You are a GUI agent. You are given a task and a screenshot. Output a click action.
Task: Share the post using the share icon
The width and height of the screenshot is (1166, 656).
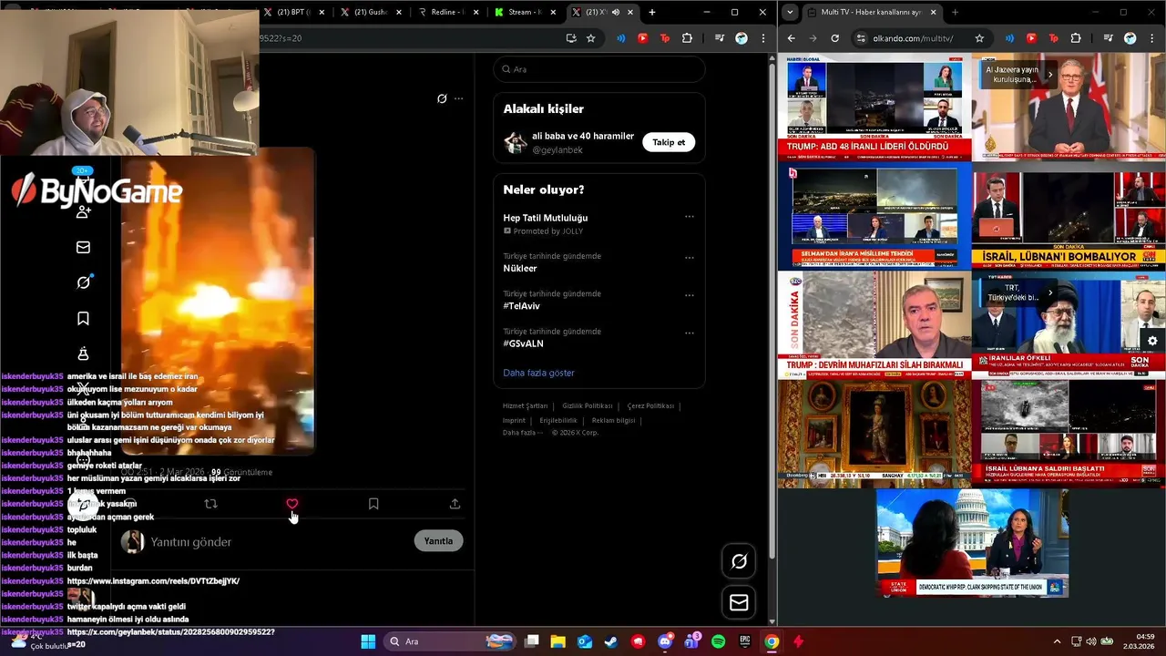(x=455, y=504)
